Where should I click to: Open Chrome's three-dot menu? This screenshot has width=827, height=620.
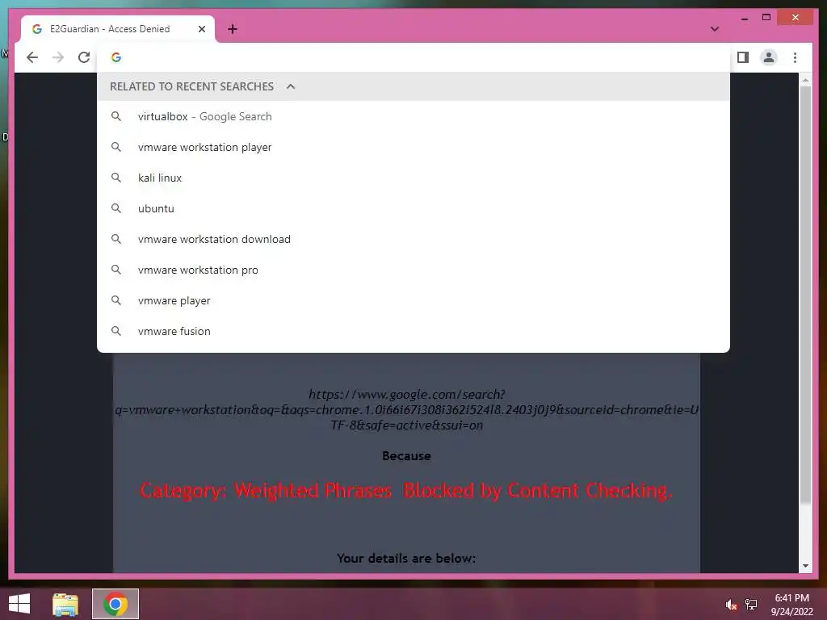pyautogui.click(x=795, y=57)
